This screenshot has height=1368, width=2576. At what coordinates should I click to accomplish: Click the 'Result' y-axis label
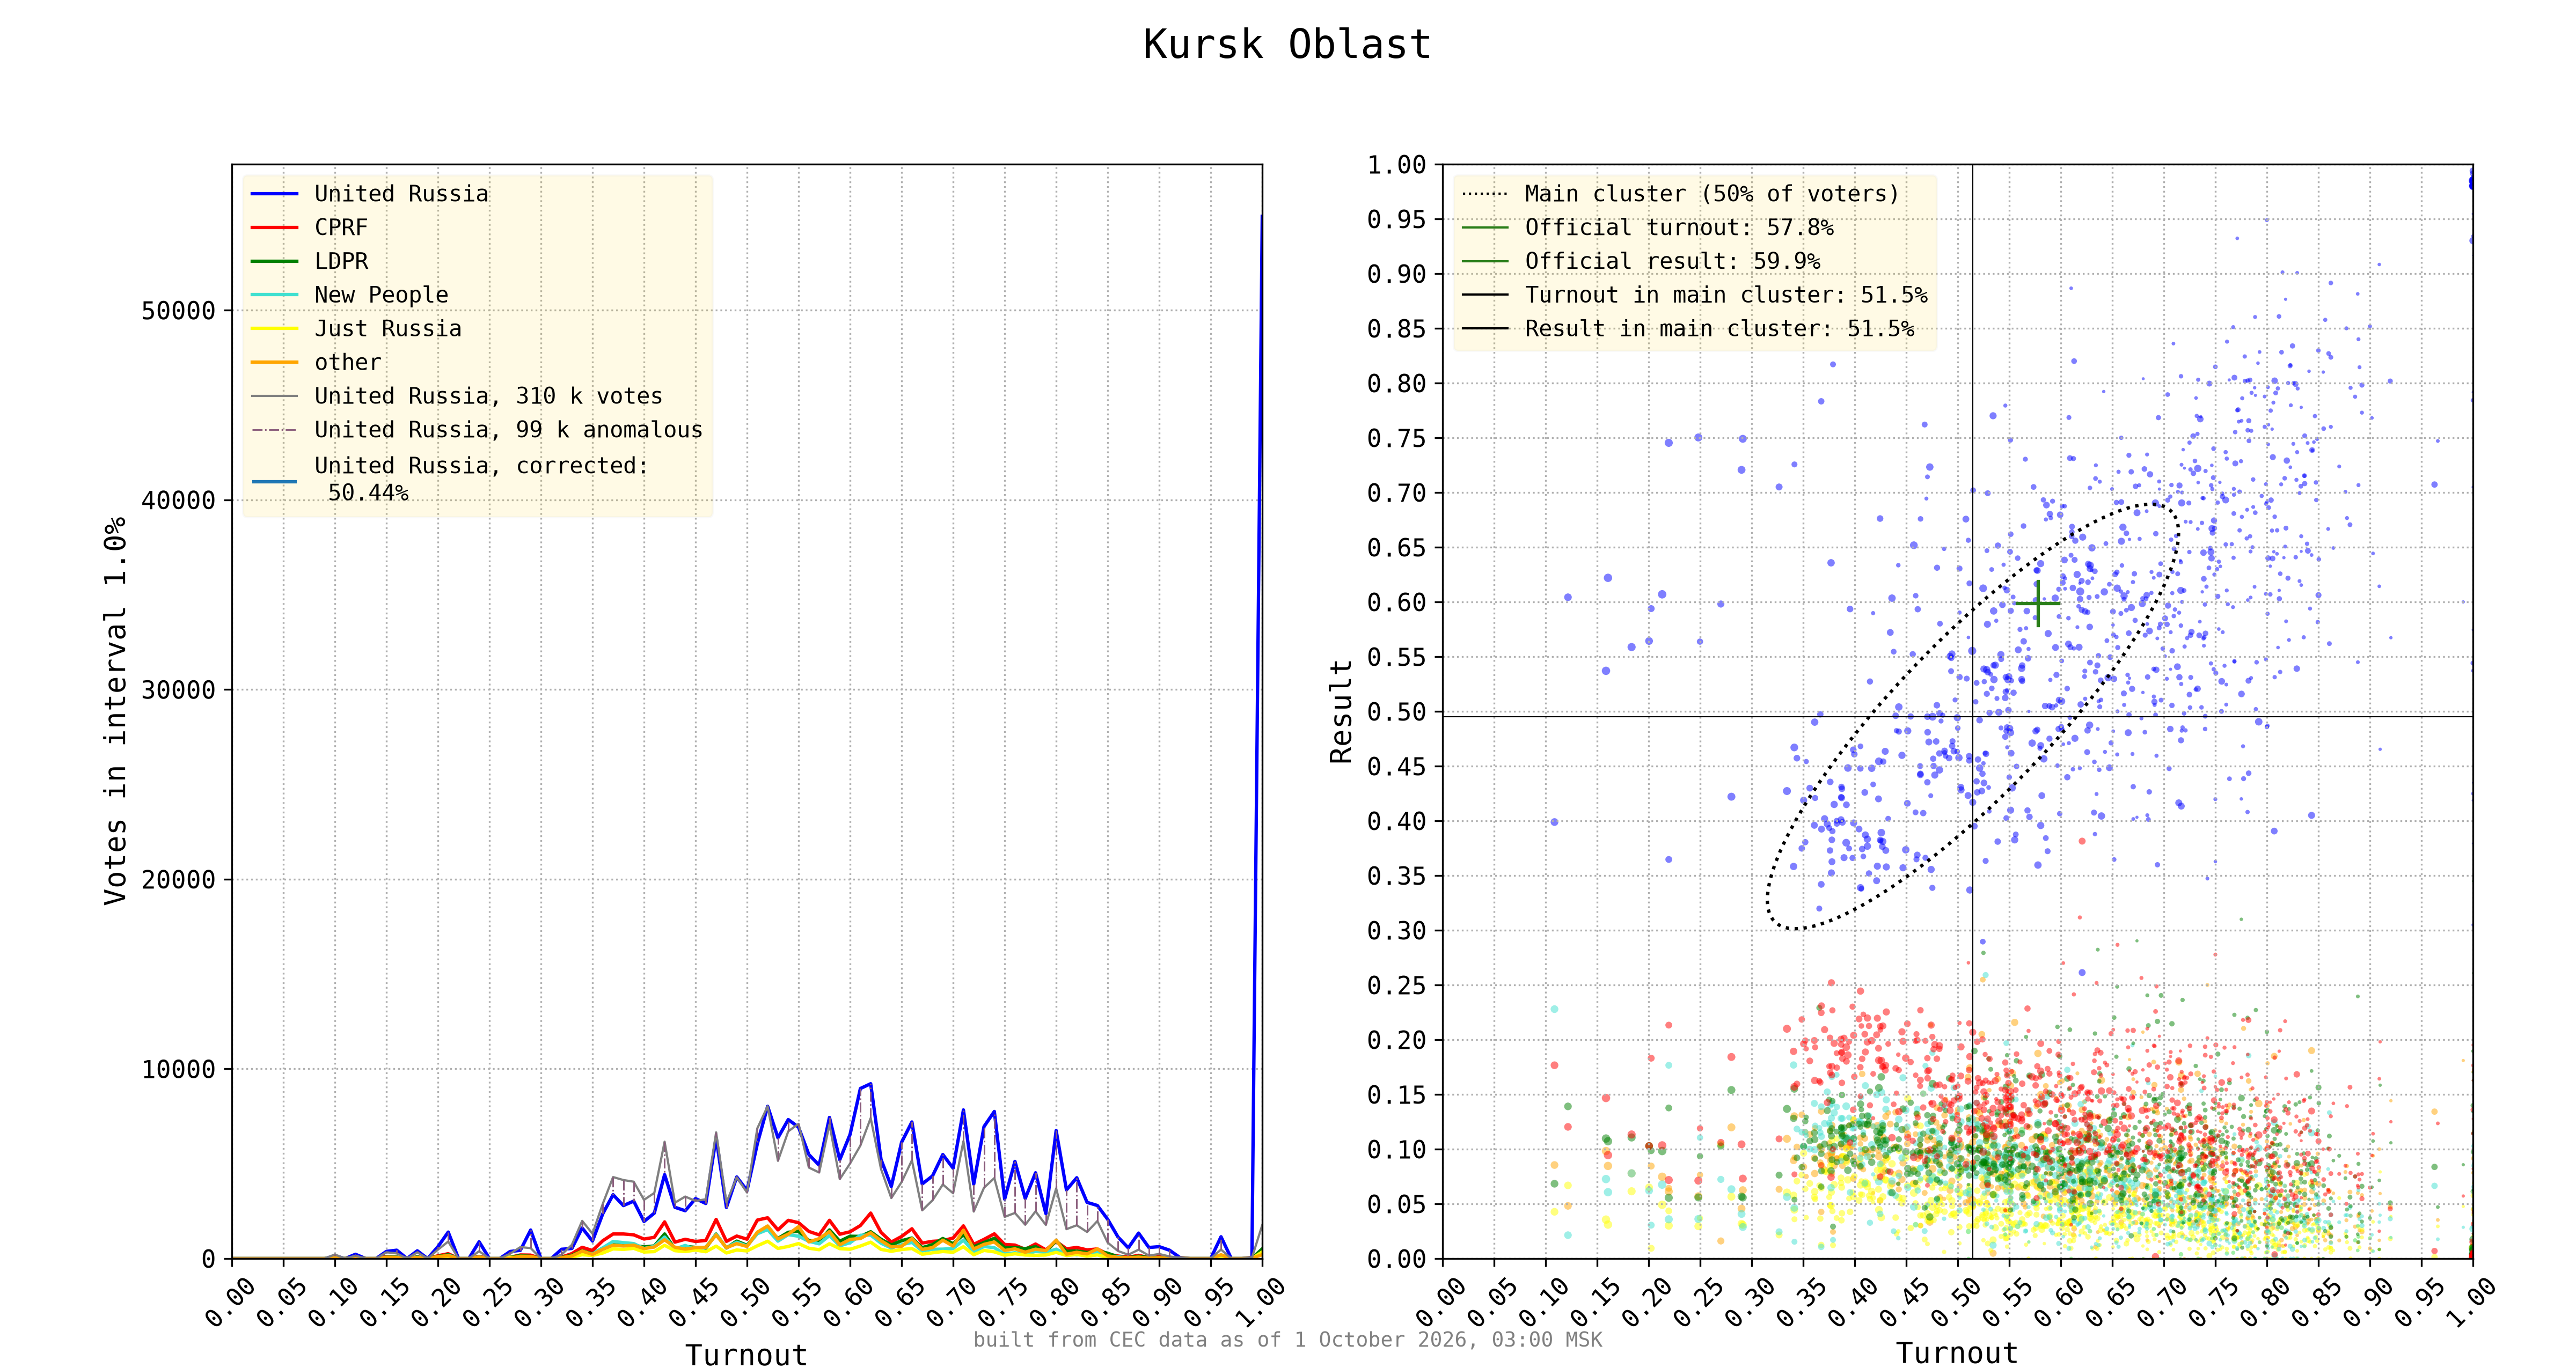[1341, 711]
